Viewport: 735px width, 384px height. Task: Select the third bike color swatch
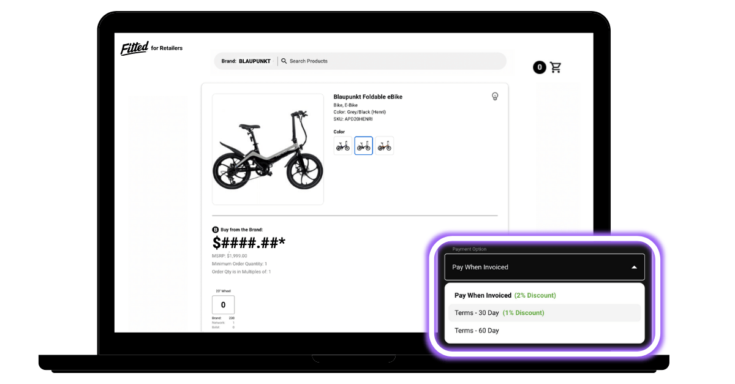(x=385, y=146)
